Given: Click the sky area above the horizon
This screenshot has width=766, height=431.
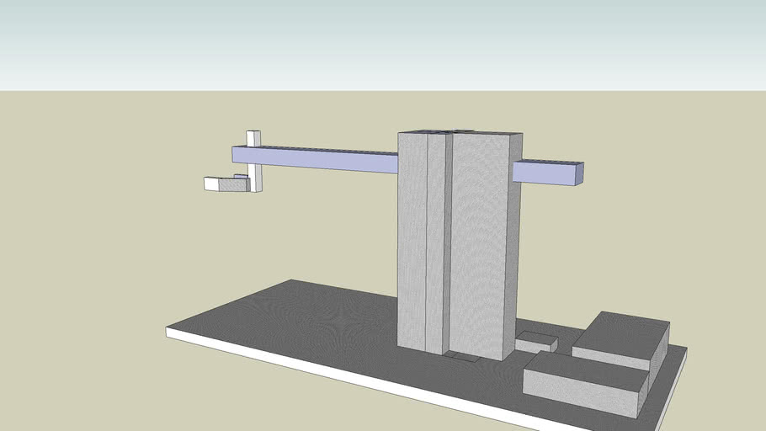Looking at the screenshot, I should click(x=379, y=42).
